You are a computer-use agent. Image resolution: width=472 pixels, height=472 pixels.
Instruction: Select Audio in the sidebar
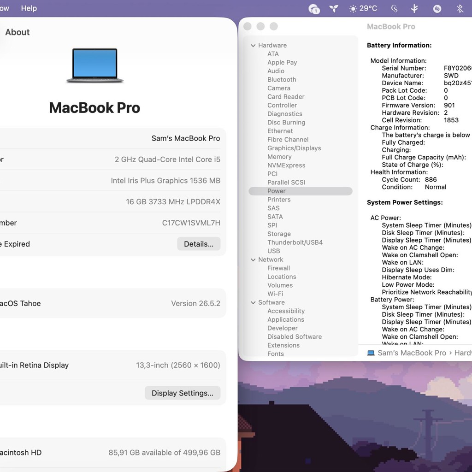[276, 71]
